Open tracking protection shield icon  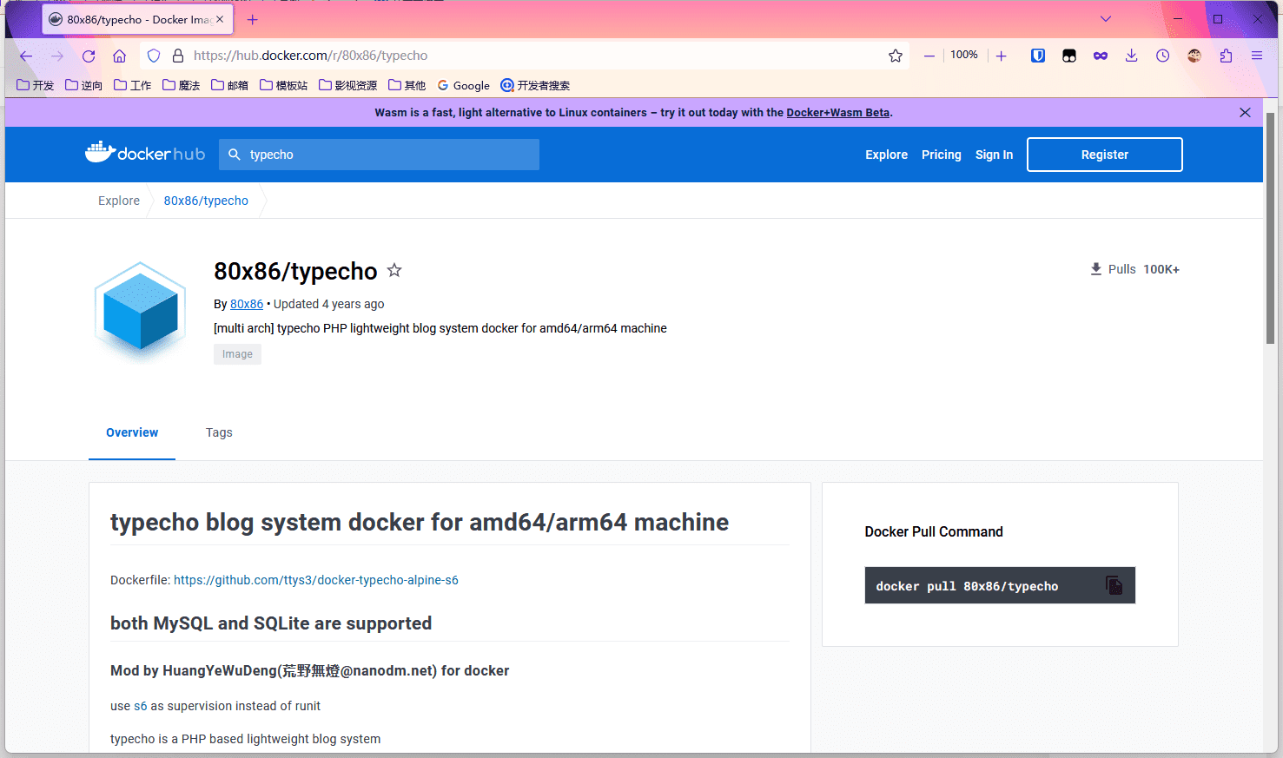point(154,56)
